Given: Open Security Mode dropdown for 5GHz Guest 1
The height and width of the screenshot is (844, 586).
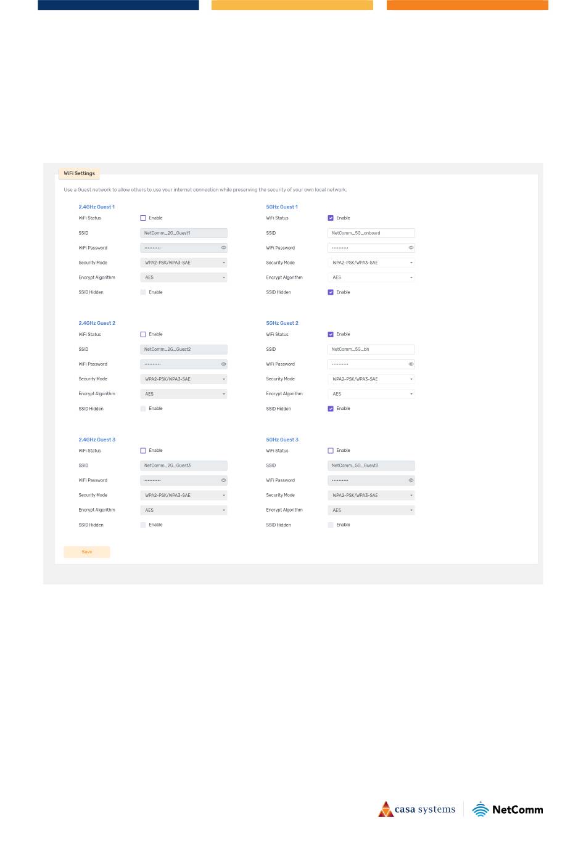Looking at the screenshot, I should click(371, 263).
